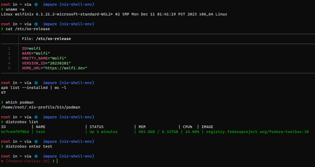The image size is (315, 167).
Task: Click the 'distrobox enter test' command
Action: coord(29,146)
